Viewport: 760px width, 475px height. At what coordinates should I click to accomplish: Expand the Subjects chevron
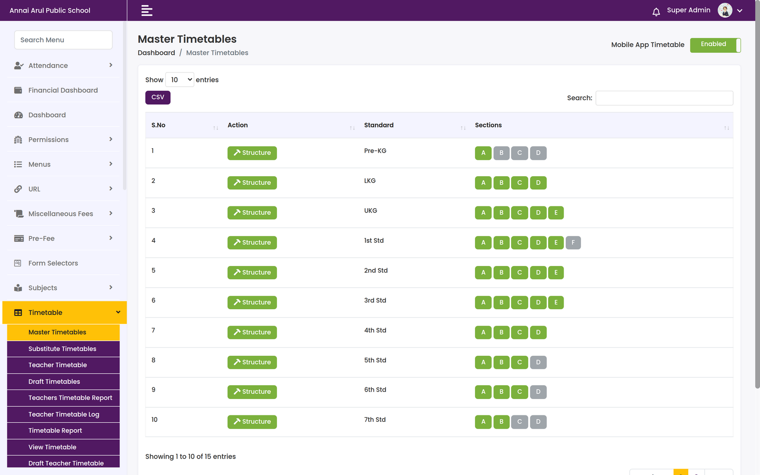111,288
